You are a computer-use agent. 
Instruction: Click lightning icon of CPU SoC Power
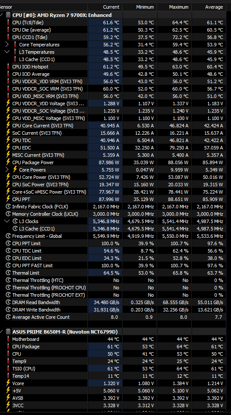[8, 185]
